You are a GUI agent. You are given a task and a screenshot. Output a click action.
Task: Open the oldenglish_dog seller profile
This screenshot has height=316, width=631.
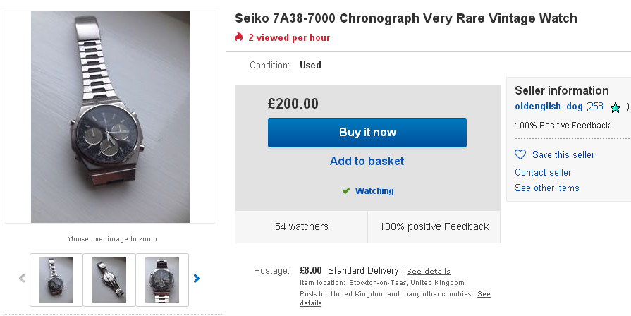point(549,106)
